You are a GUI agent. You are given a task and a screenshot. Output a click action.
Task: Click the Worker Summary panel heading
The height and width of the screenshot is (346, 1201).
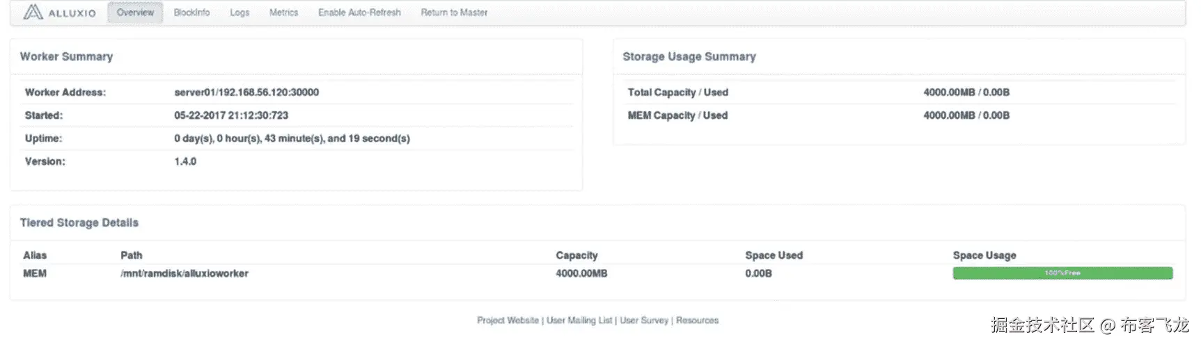point(66,56)
